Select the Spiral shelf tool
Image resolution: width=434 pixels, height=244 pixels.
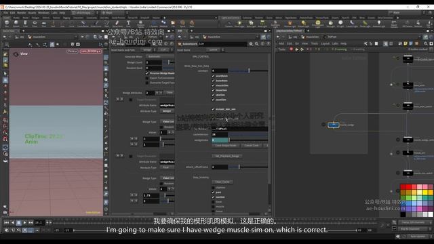pyautogui.click(x=182, y=24)
